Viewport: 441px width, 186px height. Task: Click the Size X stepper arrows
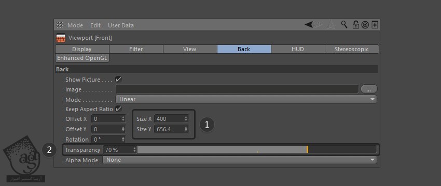pos(186,119)
